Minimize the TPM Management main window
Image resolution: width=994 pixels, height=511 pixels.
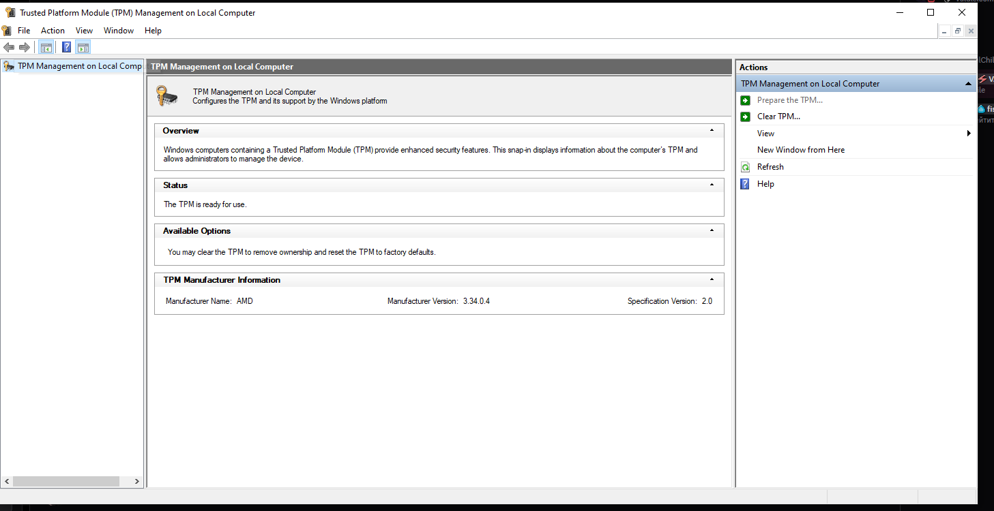(899, 12)
